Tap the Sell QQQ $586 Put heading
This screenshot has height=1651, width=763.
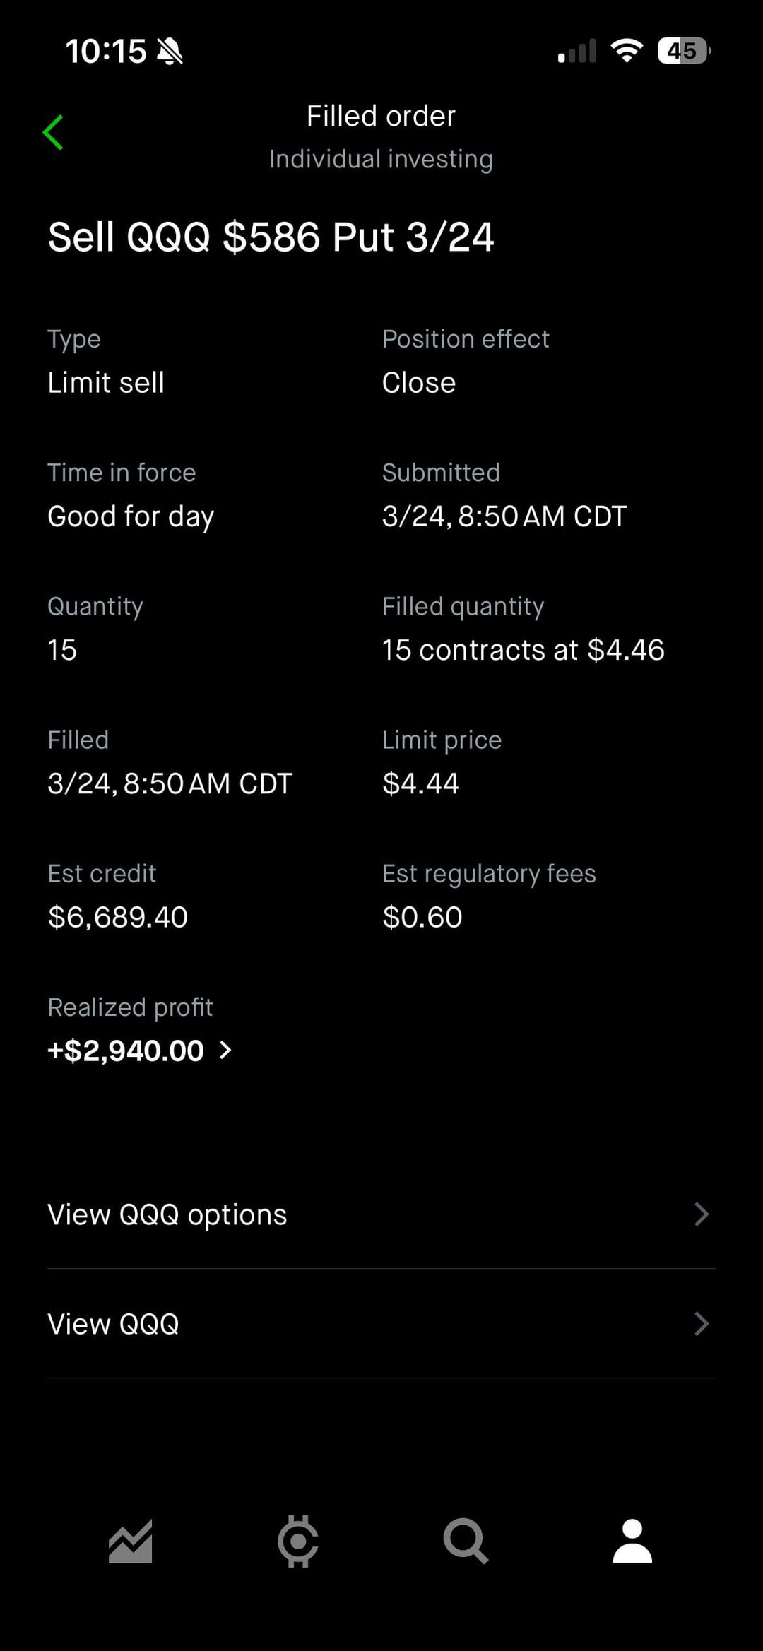pyautogui.click(x=271, y=237)
